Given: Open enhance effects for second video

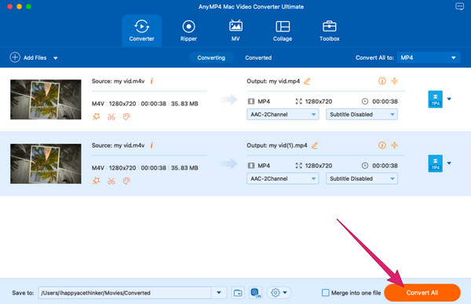Looking at the screenshot, I should pos(96,181).
